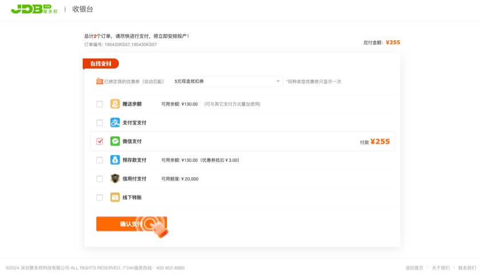
Task: Click the 线下转账 label
Action: [x=132, y=198]
